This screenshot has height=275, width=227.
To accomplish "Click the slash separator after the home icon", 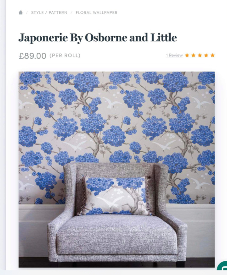I will pos(27,13).
